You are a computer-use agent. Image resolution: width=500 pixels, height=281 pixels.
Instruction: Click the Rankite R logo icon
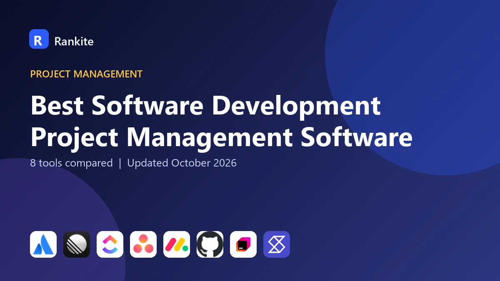(39, 39)
